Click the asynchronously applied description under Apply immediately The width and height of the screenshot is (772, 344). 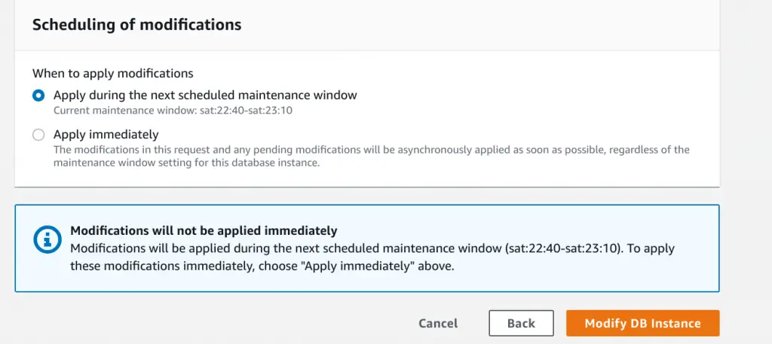(371, 156)
